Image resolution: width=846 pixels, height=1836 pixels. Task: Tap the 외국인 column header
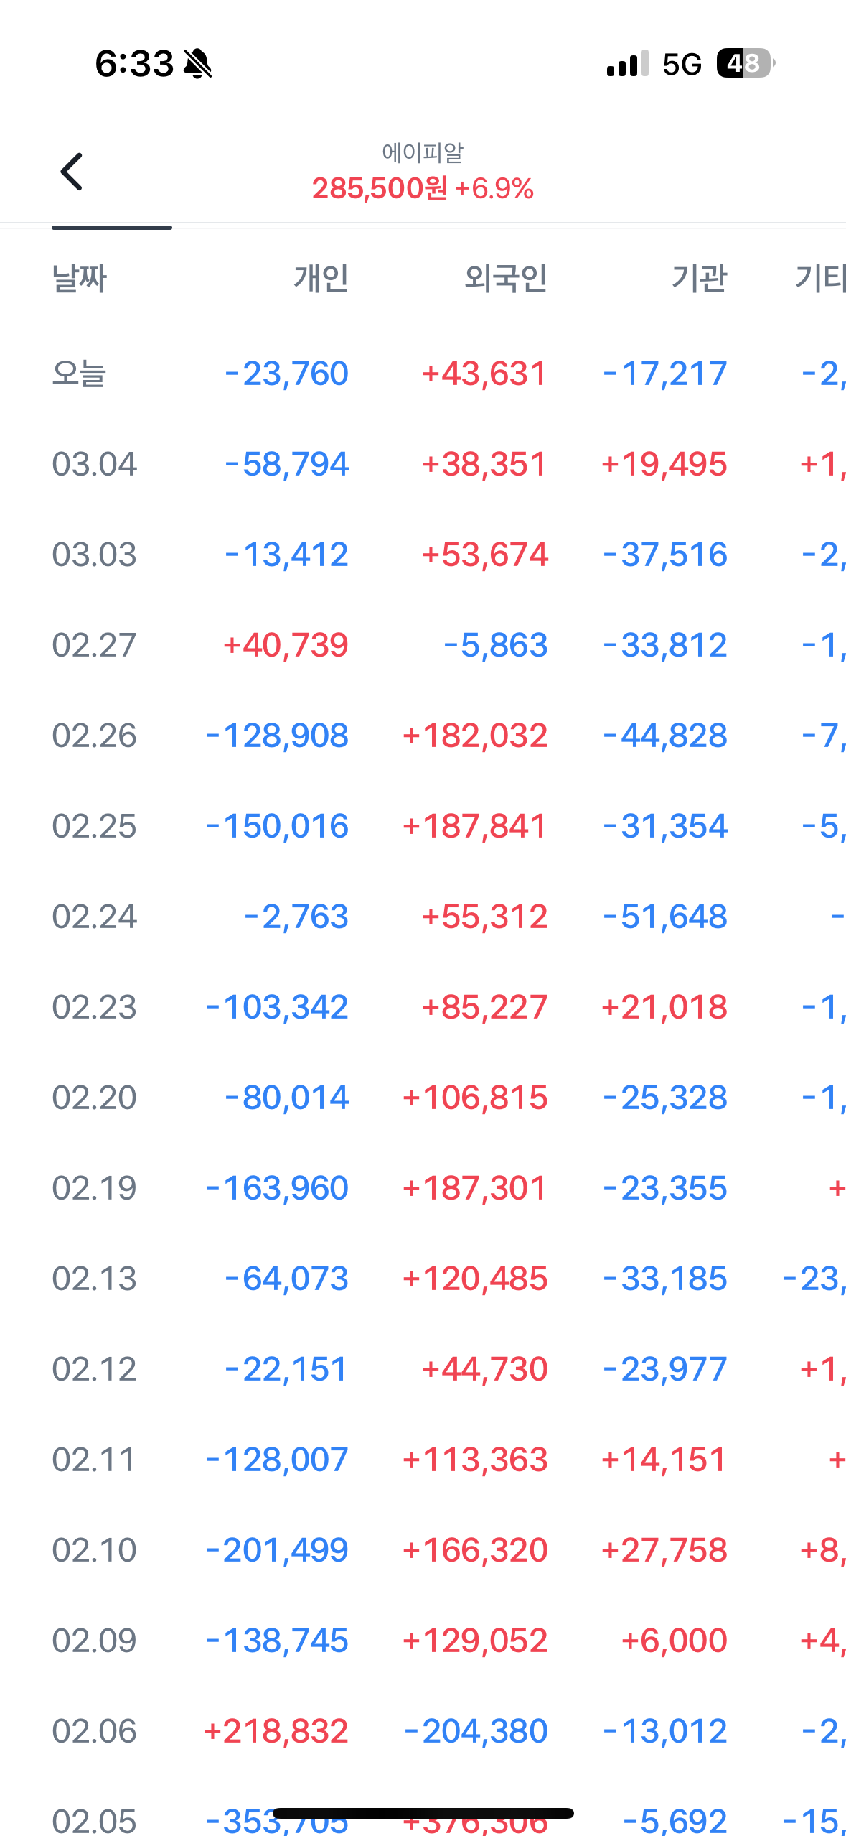click(506, 278)
